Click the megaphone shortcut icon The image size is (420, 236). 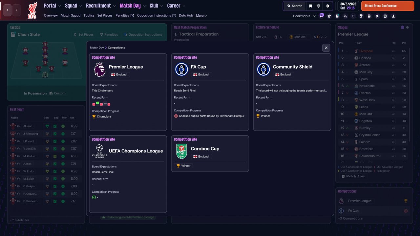pyautogui.click(x=377, y=16)
